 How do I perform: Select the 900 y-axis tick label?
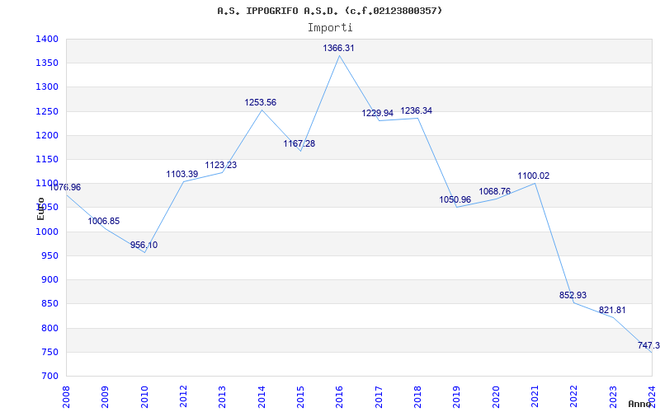pos(49,279)
